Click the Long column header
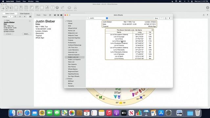 click(x=139, y=32)
